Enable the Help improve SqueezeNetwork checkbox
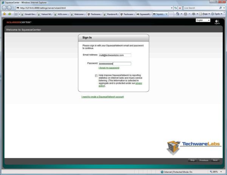The height and width of the screenshot is (175, 227). coord(96,75)
